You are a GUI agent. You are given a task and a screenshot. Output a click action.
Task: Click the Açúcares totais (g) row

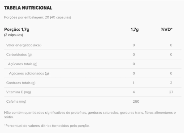pyautogui.click(x=93, y=64)
